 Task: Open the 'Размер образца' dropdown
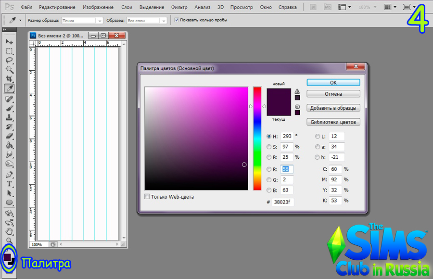82,20
